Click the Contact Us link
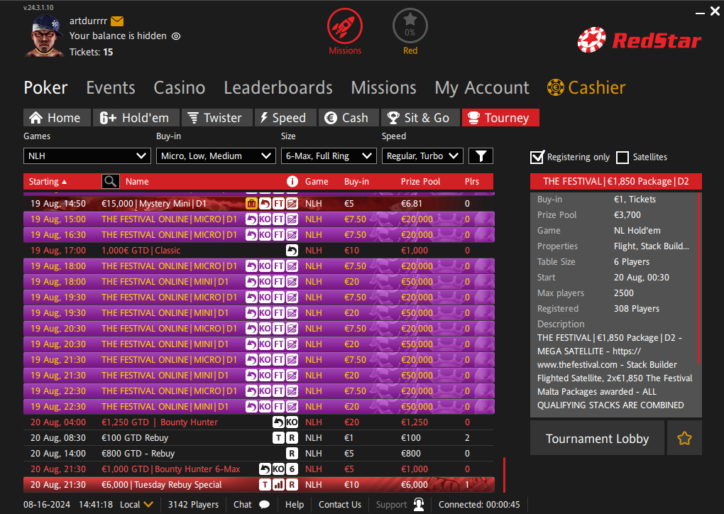Image resolution: width=724 pixels, height=514 pixels. coord(340,504)
